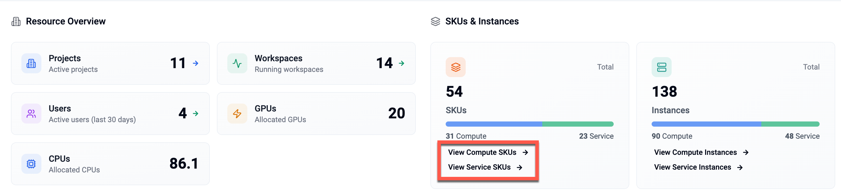Select the GPUs Allocated GPUs card
The width and height of the screenshot is (841, 192).
[316, 114]
